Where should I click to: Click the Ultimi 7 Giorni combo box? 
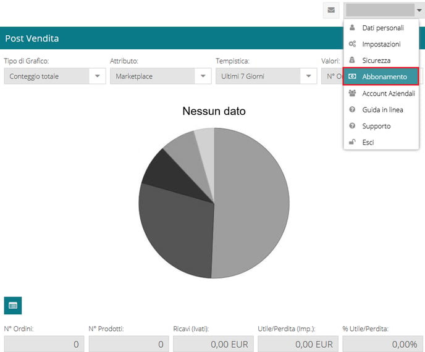pos(266,76)
